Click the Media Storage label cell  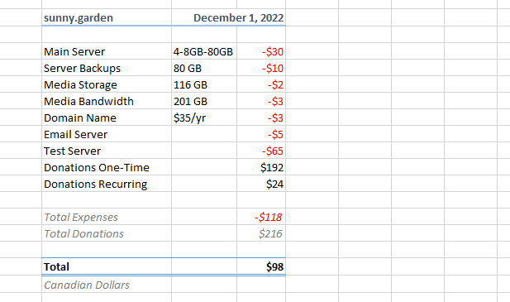(107, 84)
